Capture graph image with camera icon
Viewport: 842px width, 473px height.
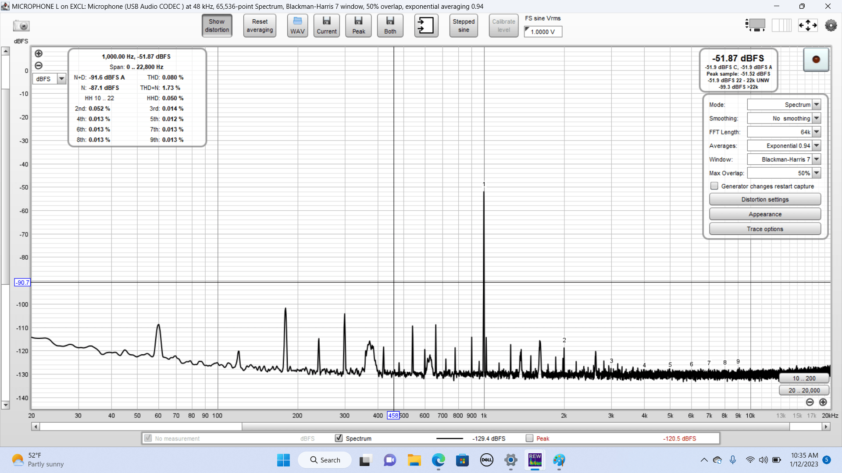point(21,26)
